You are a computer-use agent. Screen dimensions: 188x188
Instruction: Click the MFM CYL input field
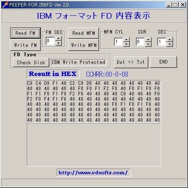118,42
